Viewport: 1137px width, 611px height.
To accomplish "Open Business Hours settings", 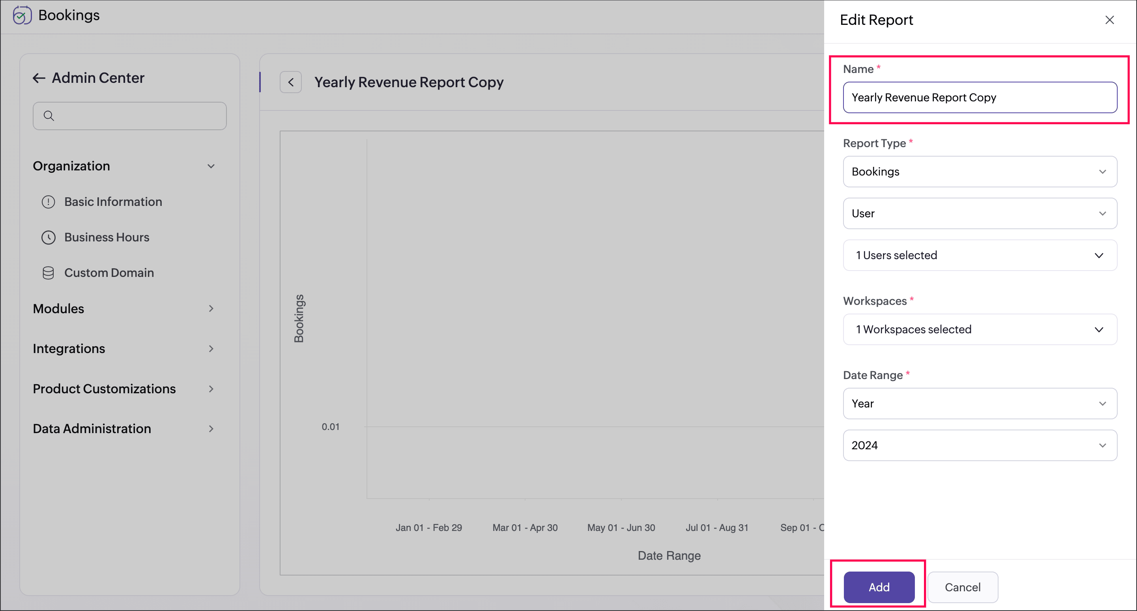I will pyautogui.click(x=107, y=237).
